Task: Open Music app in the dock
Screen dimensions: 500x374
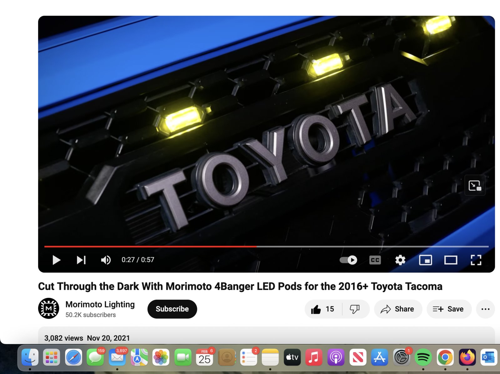Action: tap(314, 357)
